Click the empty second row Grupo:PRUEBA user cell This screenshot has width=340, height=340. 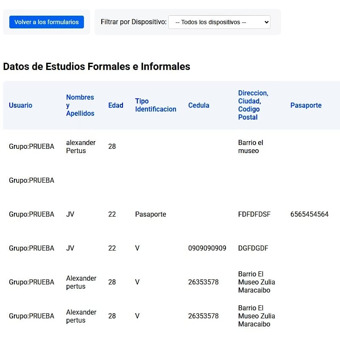[x=31, y=180]
